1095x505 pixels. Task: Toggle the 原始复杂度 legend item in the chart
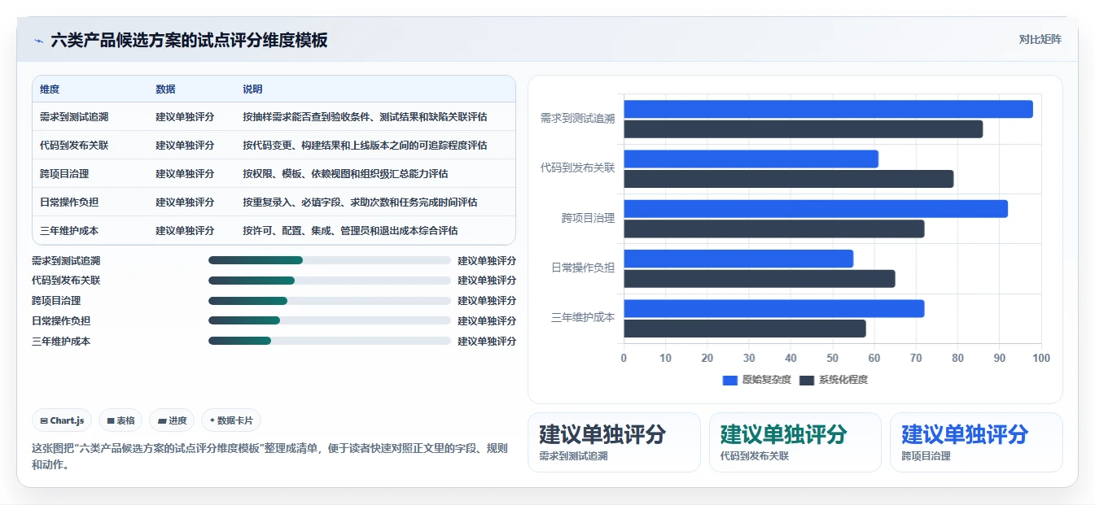756,380
